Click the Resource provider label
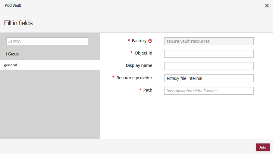Image resolution: width=273 pixels, height=154 pixels. 134,78
